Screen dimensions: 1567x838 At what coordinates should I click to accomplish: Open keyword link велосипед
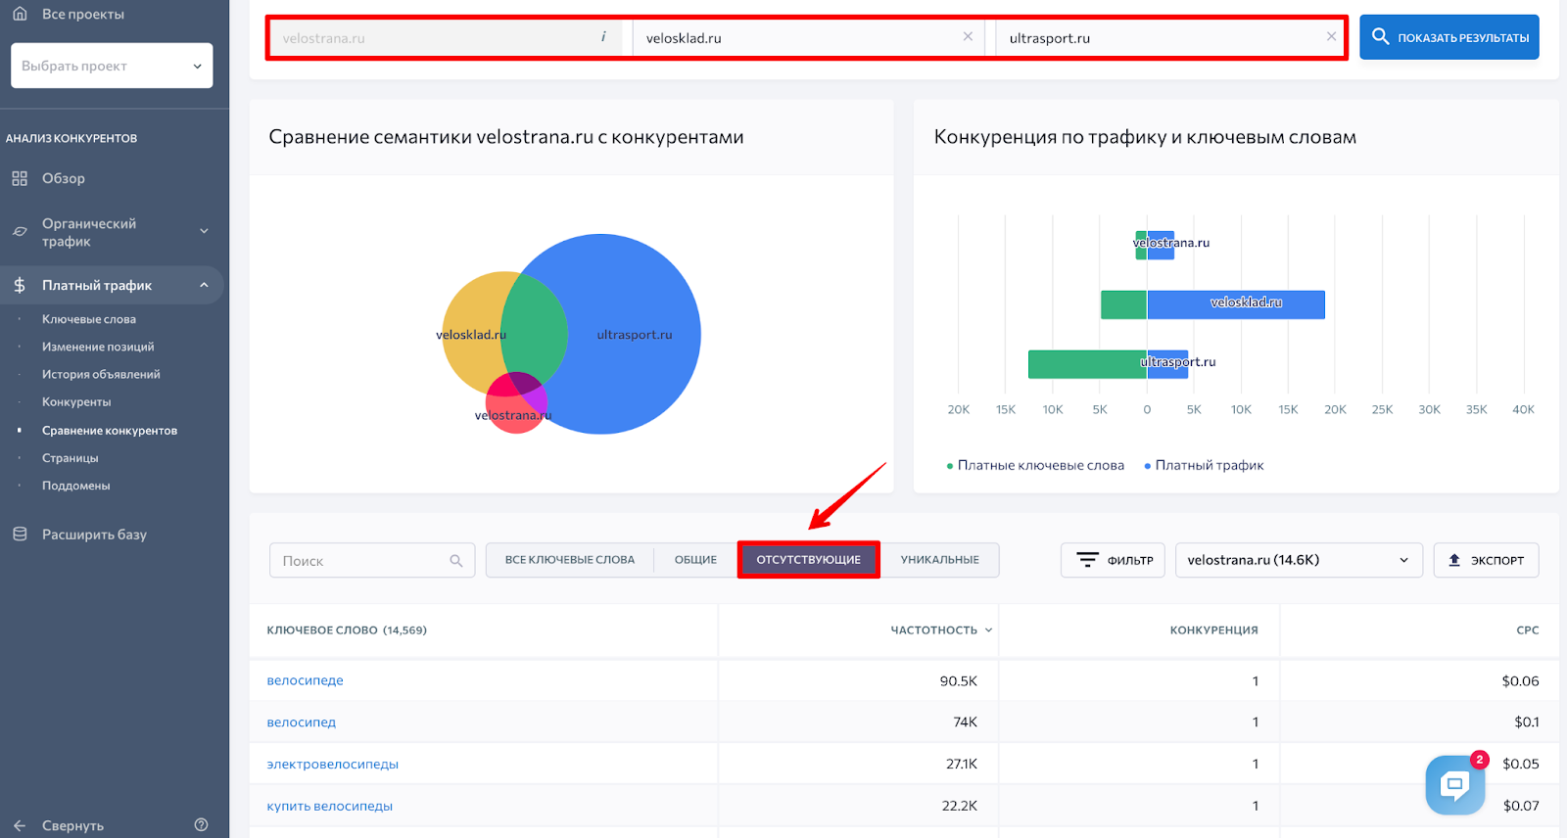pos(302,722)
